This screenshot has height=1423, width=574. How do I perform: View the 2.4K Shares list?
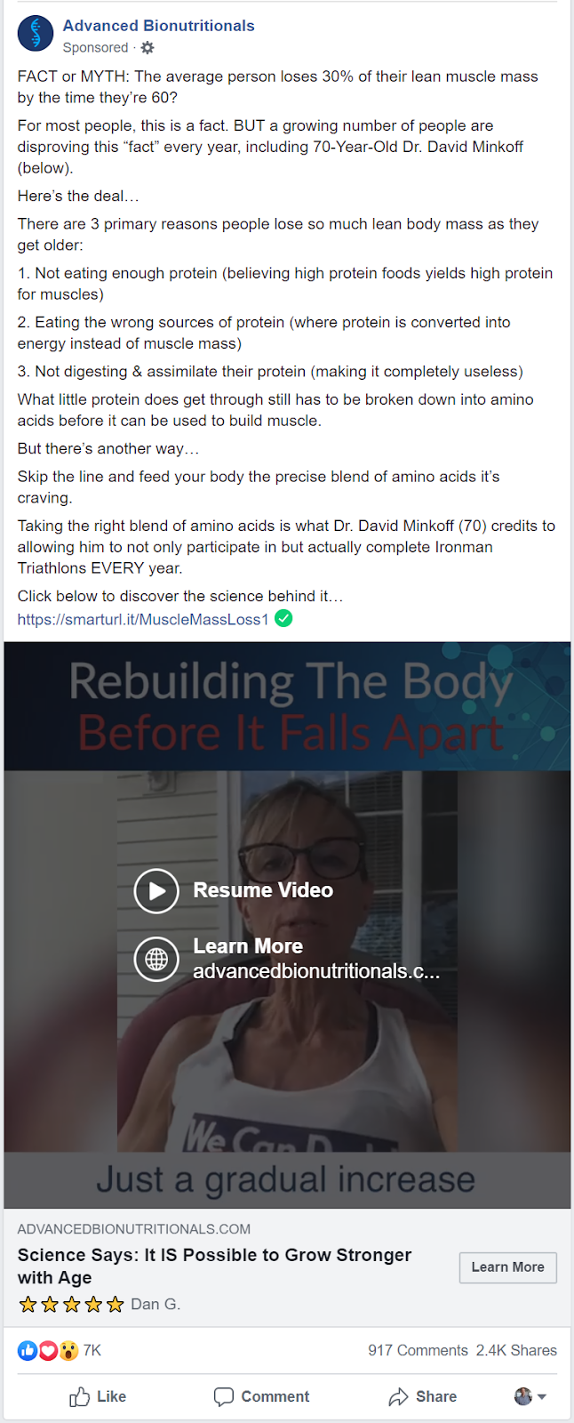[516, 1351]
